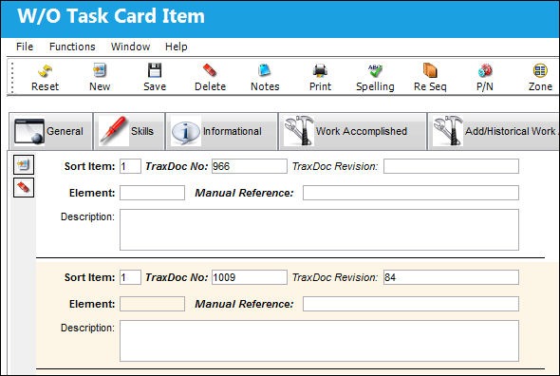Click the toolbar drag handle dots
This screenshot has height=376, width=560.
12,78
